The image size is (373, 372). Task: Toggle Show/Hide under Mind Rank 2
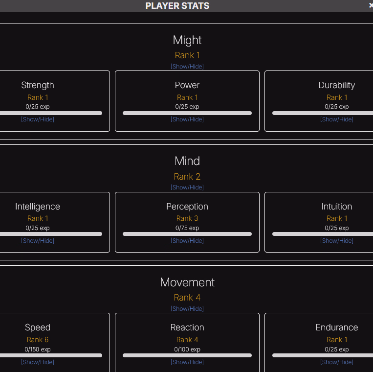coord(187,187)
